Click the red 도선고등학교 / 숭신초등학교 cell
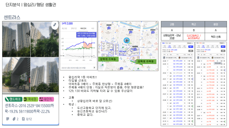 coord(194,37)
